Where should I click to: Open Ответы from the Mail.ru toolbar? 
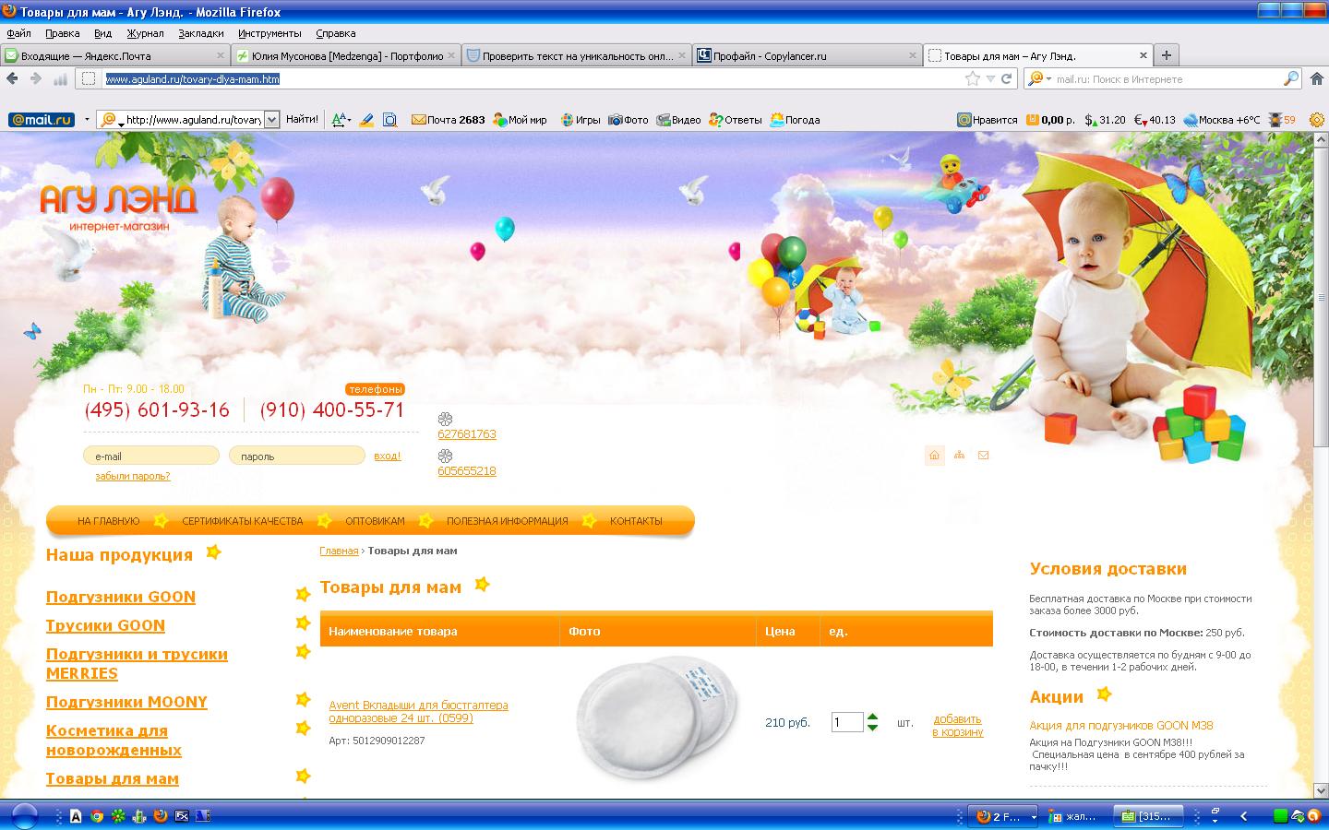click(x=736, y=120)
